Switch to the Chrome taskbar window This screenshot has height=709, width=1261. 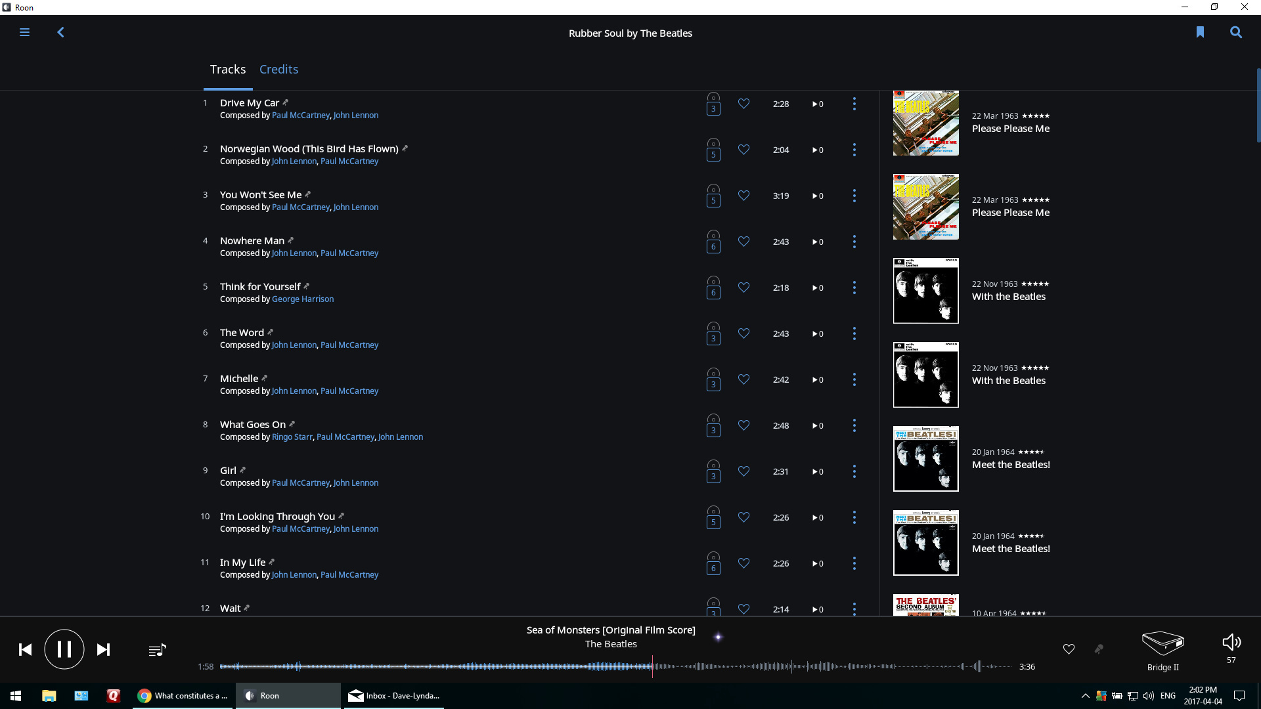tap(182, 696)
